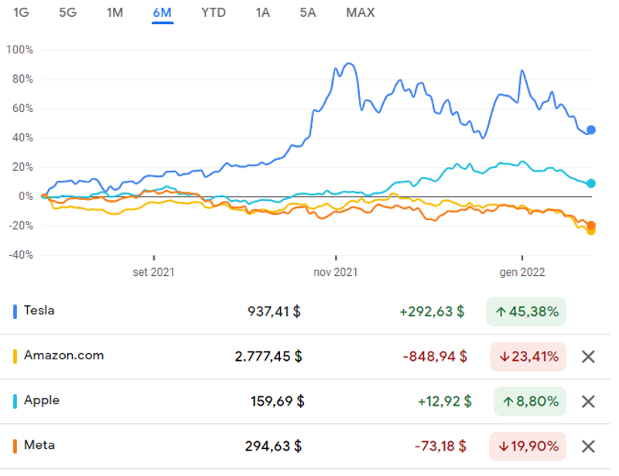This screenshot has width=619, height=476.
Task: Switch chart to YTD range
Action: click(x=214, y=12)
